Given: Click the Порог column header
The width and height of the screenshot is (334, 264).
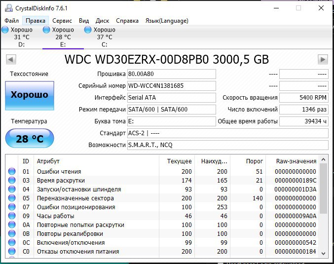Looking at the screenshot, I should 248,161.
